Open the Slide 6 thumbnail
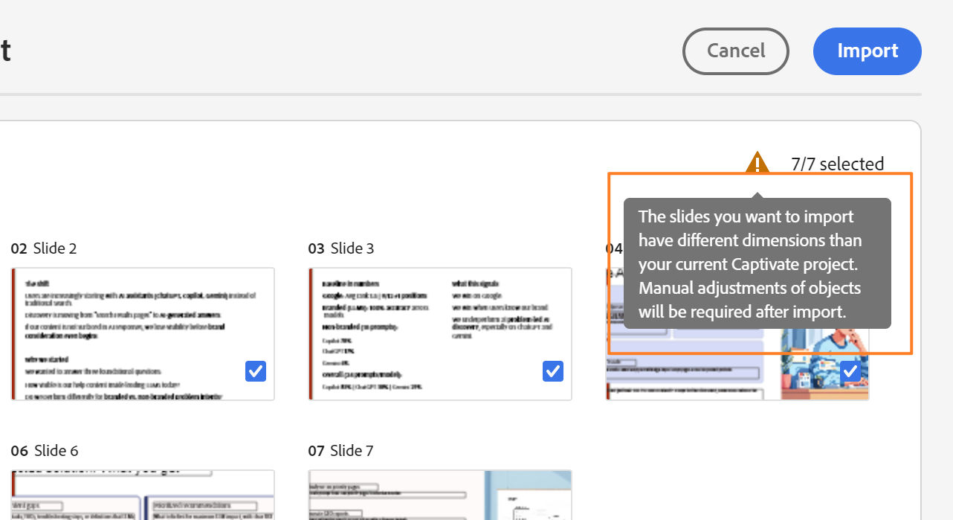 (142, 495)
